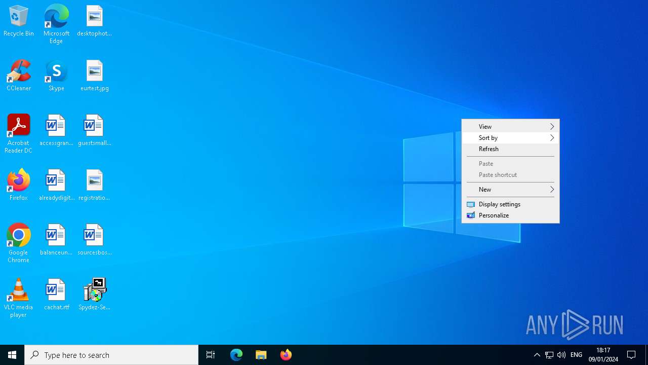The height and width of the screenshot is (365, 648).
Task: Select the desktophot... image file icon
Action: [95, 21]
